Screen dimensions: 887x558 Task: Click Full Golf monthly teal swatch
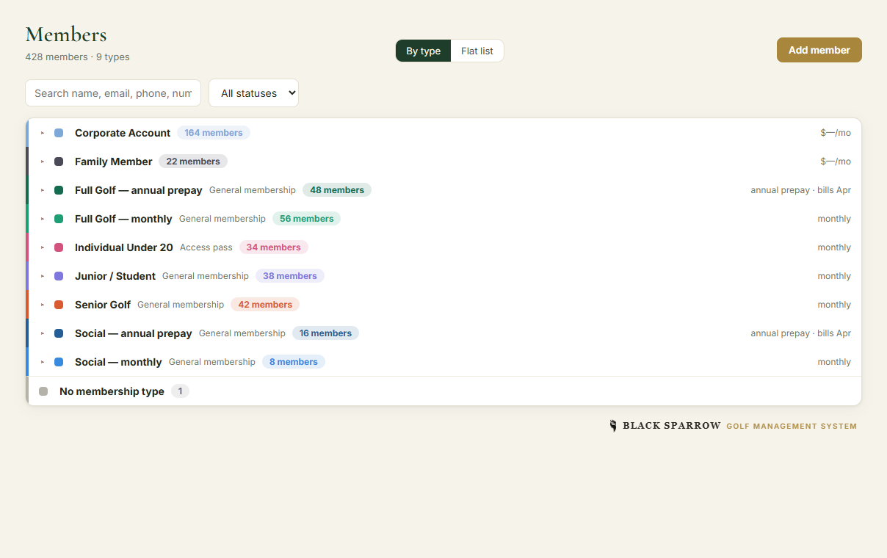tap(59, 219)
